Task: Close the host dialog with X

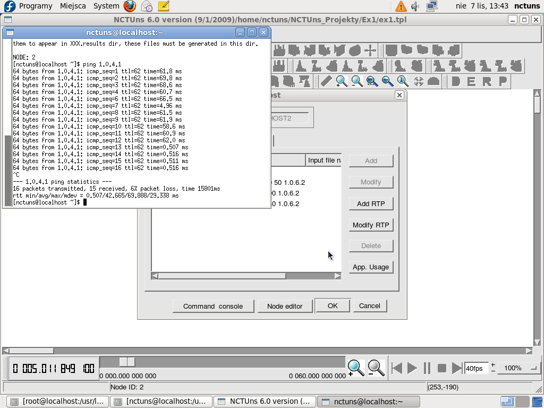Action: click(399, 95)
